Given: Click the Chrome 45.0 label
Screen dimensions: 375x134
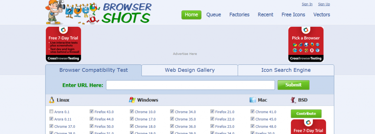Looking at the screenshot, I should point(266,119).
